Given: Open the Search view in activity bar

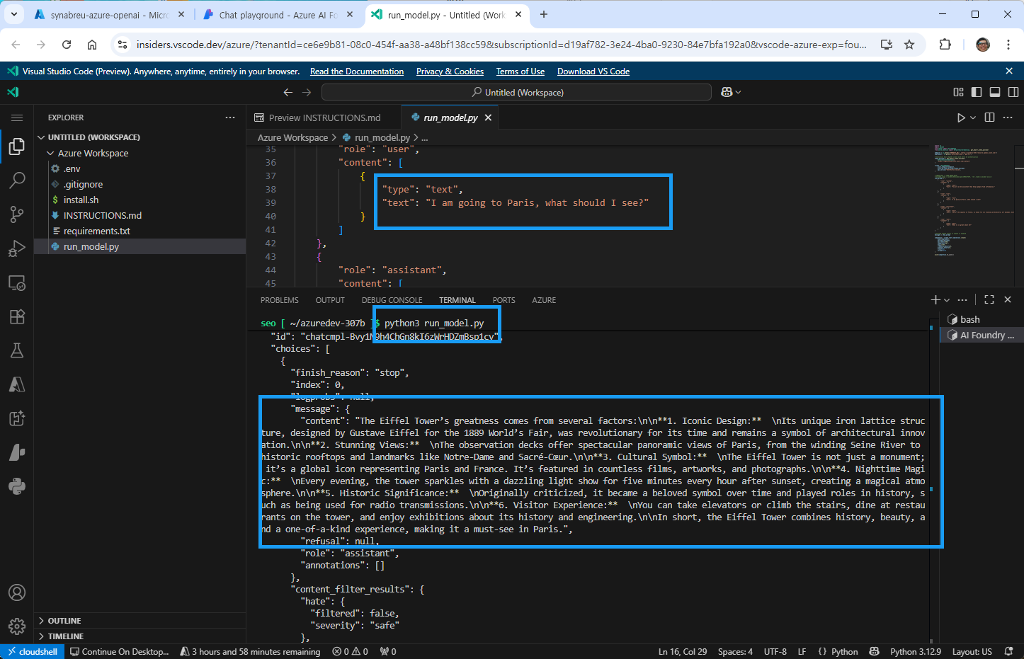Looking at the screenshot, I should [x=17, y=180].
